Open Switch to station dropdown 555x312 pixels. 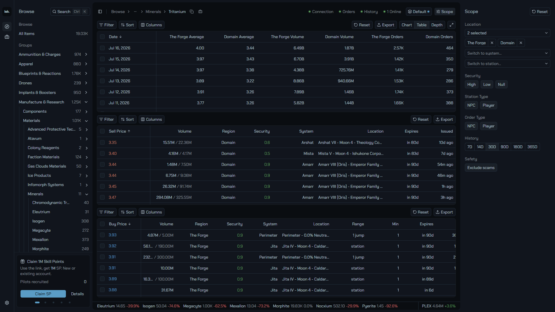pos(507,64)
